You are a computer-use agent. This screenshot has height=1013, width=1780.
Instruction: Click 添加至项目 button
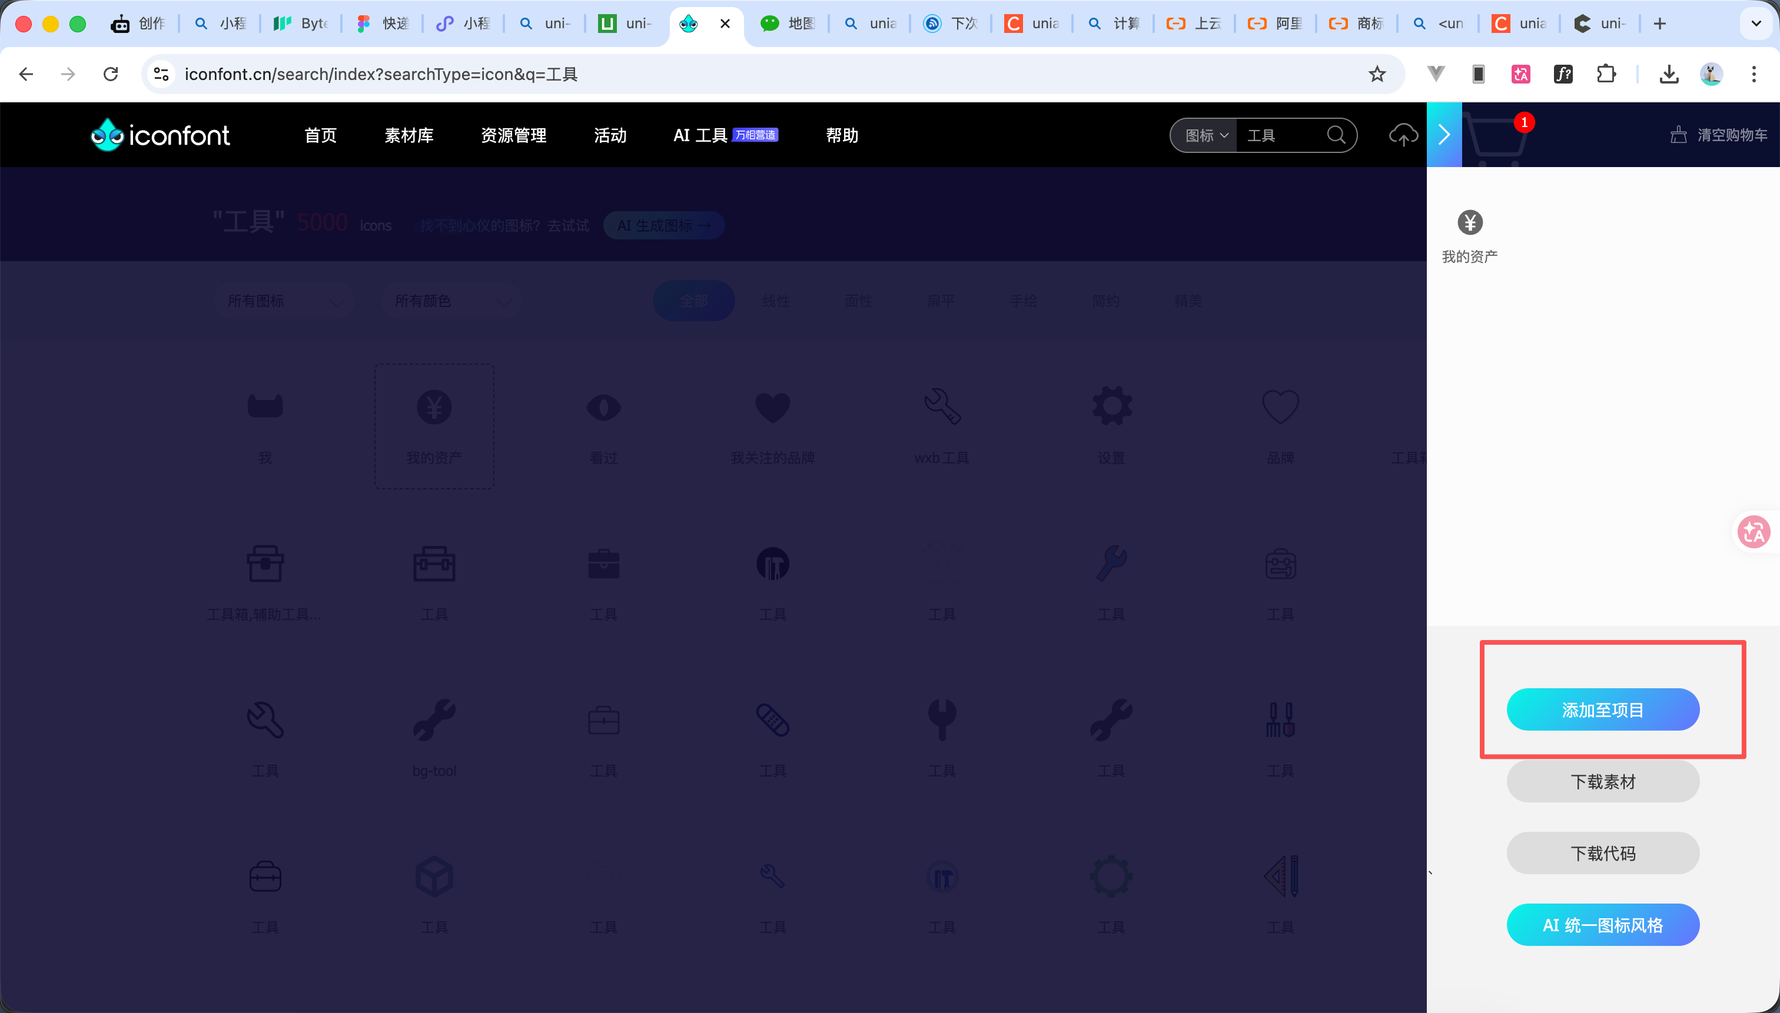click(x=1602, y=709)
